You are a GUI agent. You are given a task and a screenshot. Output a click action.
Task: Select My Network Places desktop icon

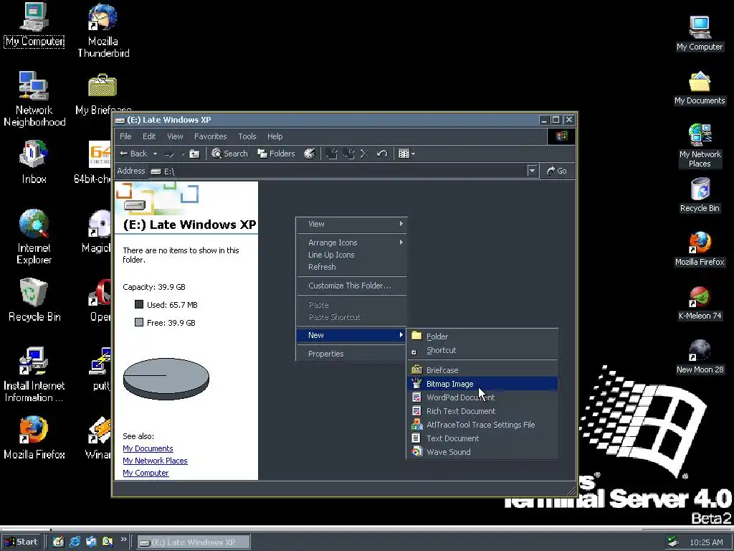[x=700, y=145]
